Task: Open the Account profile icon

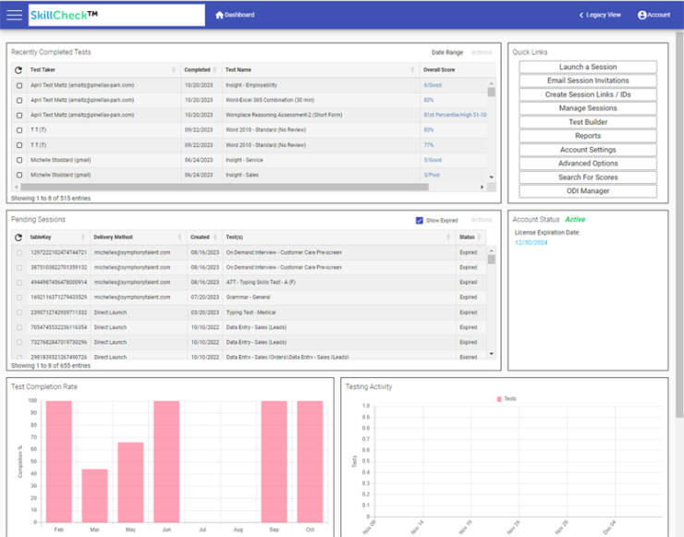Action: 641,15
